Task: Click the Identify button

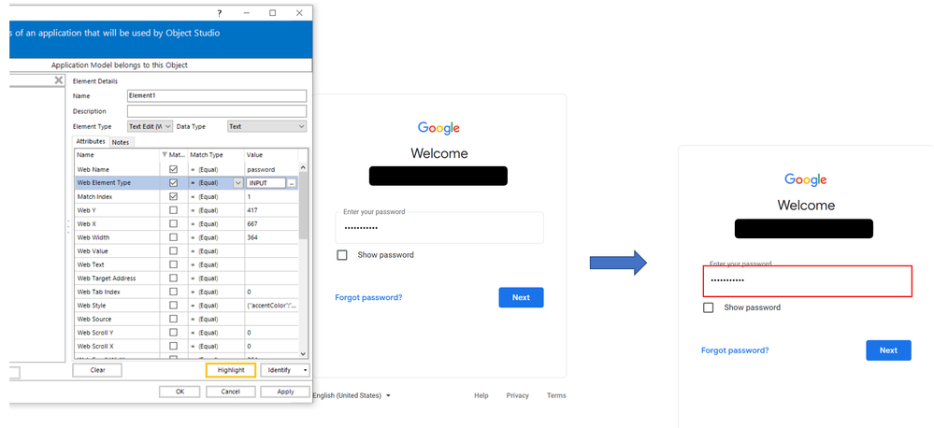Action: click(x=280, y=370)
